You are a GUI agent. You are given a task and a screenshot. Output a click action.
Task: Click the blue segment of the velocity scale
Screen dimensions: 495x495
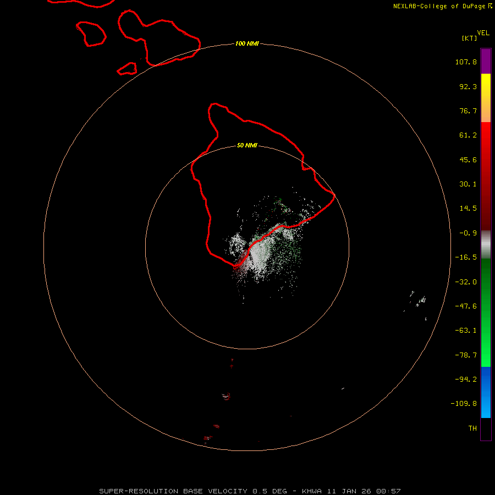pyautogui.click(x=486, y=392)
